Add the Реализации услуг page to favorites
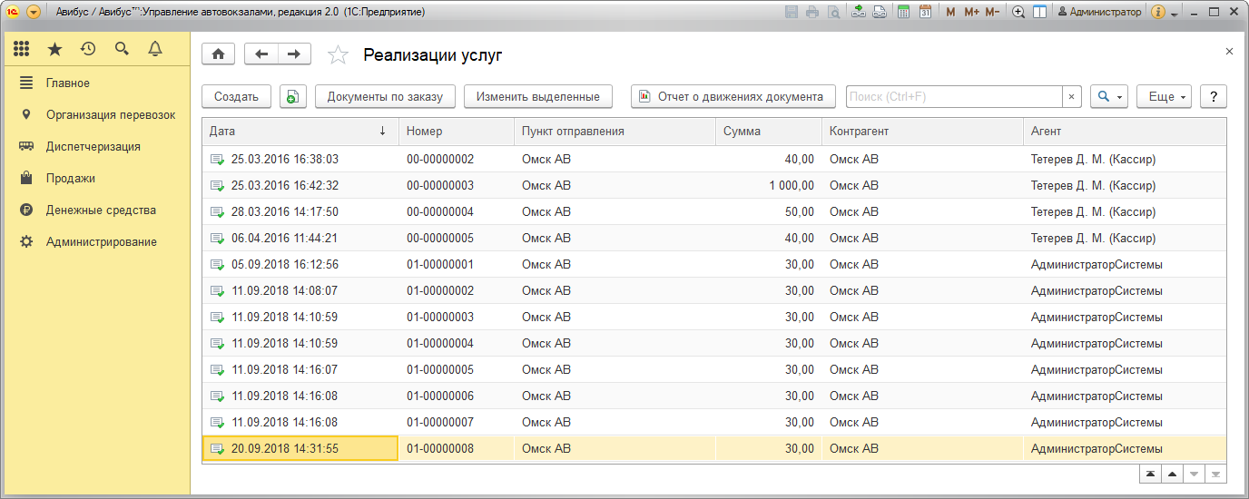The width and height of the screenshot is (1249, 499). tap(338, 55)
